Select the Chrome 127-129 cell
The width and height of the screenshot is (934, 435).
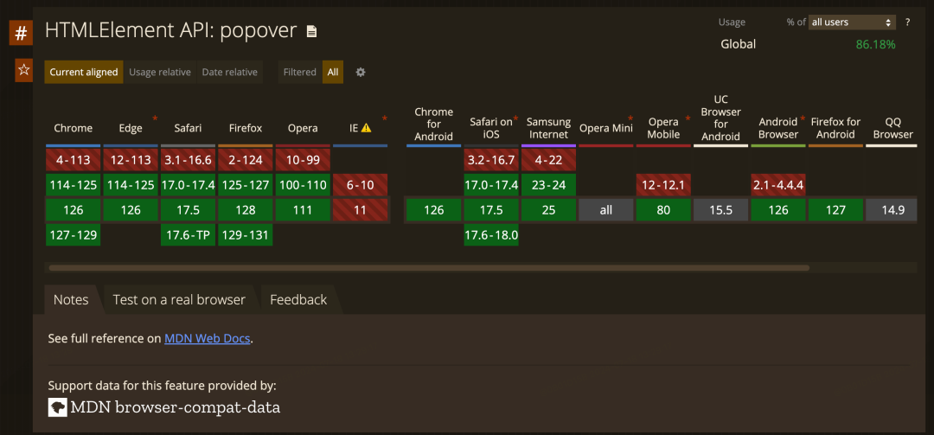74,234
